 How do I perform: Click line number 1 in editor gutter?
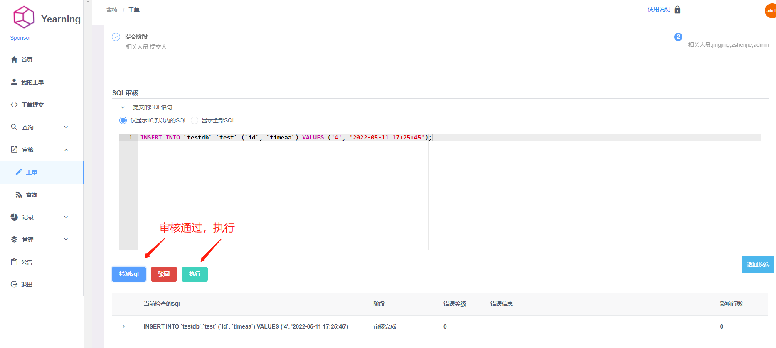[130, 137]
